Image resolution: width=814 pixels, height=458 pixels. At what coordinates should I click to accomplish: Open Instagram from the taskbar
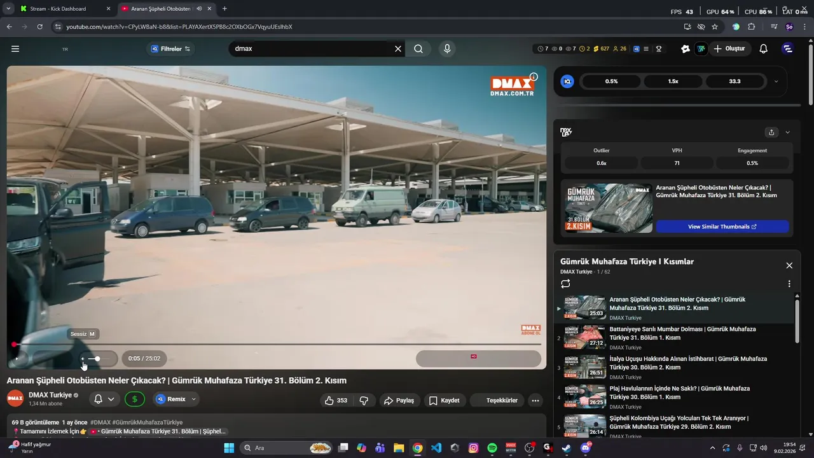[473, 448]
